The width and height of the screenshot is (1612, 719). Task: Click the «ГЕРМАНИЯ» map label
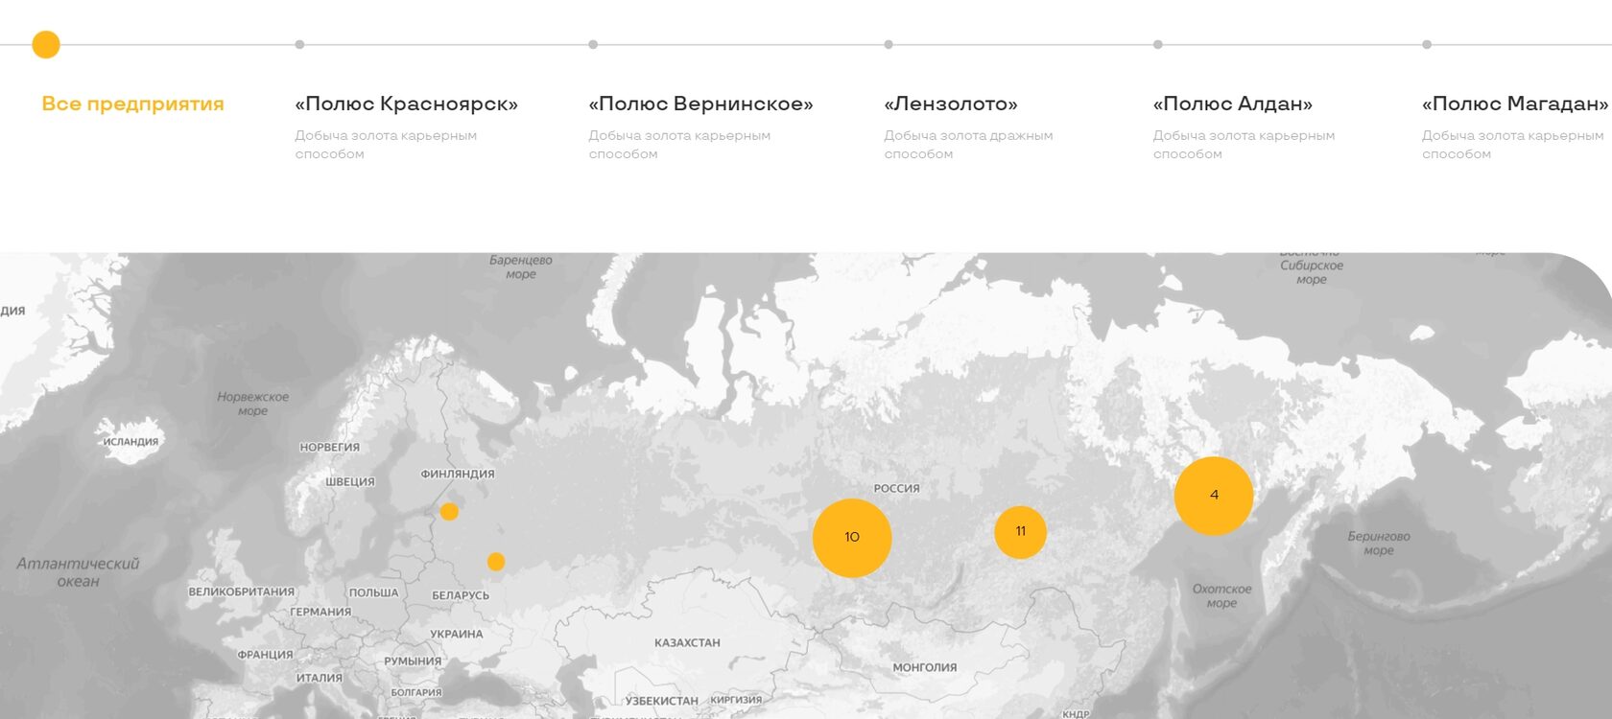[x=320, y=613]
